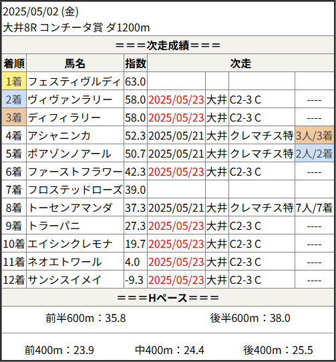The height and width of the screenshot is (362, 336).
Task: Click the 馬名 column header
Action: pyautogui.click(x=75, y=63)
